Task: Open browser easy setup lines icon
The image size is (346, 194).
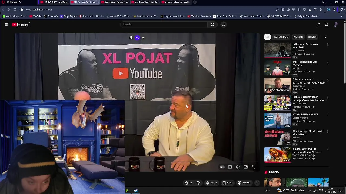Action: pyautogui.click(x=315, y=9)
